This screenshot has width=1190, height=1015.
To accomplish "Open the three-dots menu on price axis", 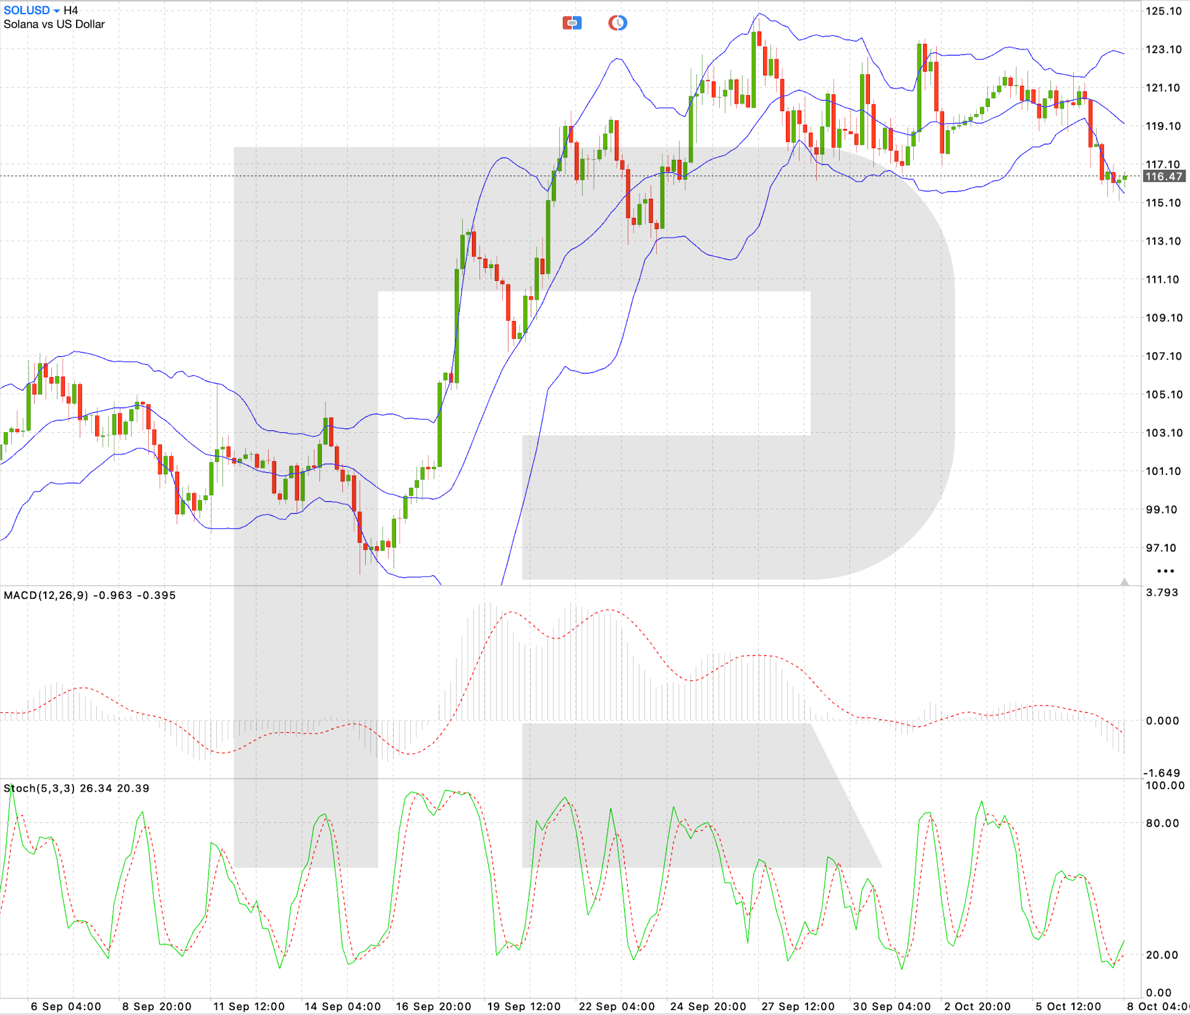I will coord(1165,571).
